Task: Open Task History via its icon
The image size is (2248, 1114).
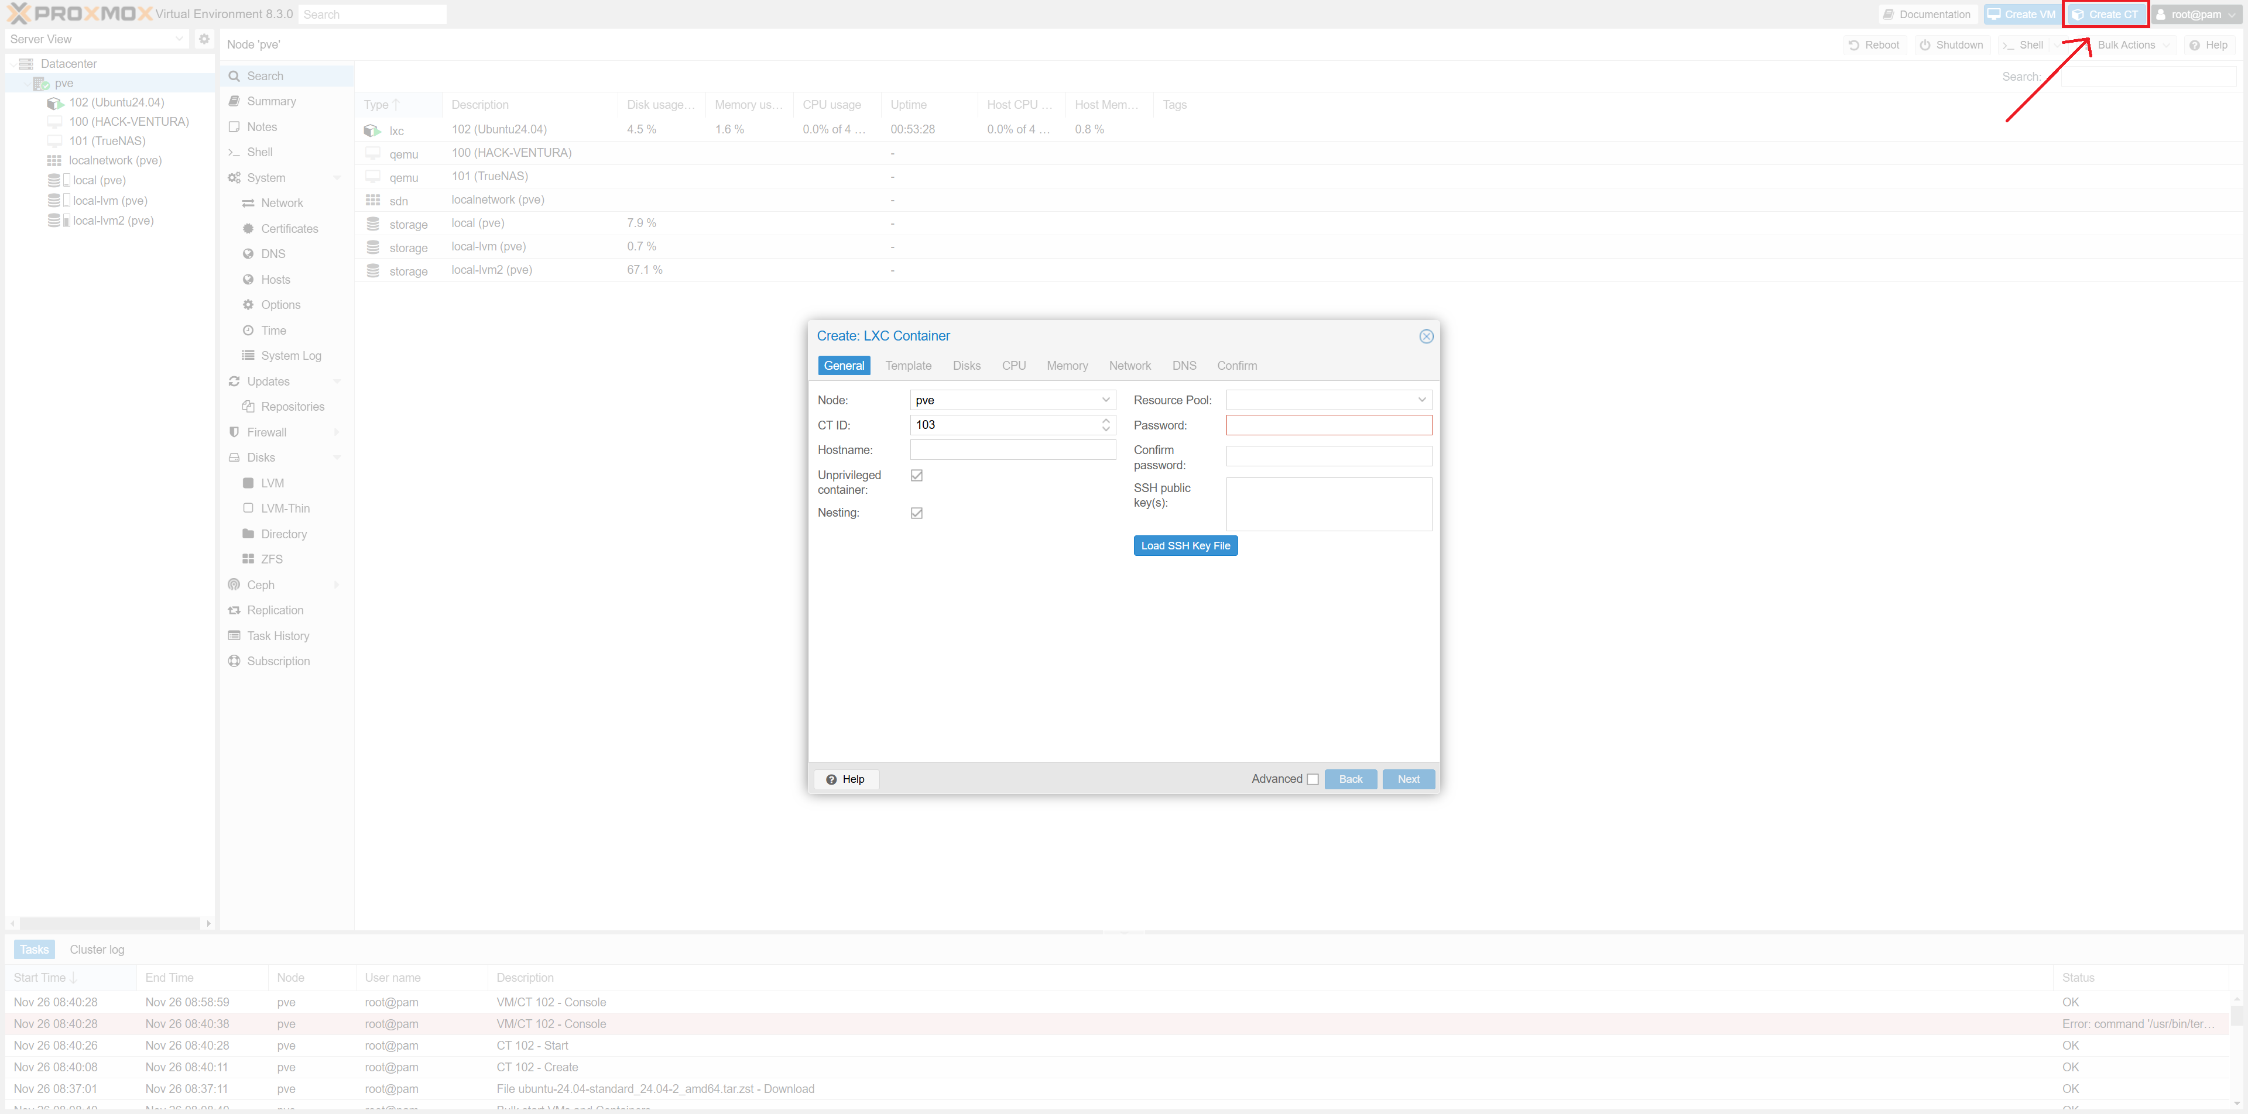Action: 234,636
